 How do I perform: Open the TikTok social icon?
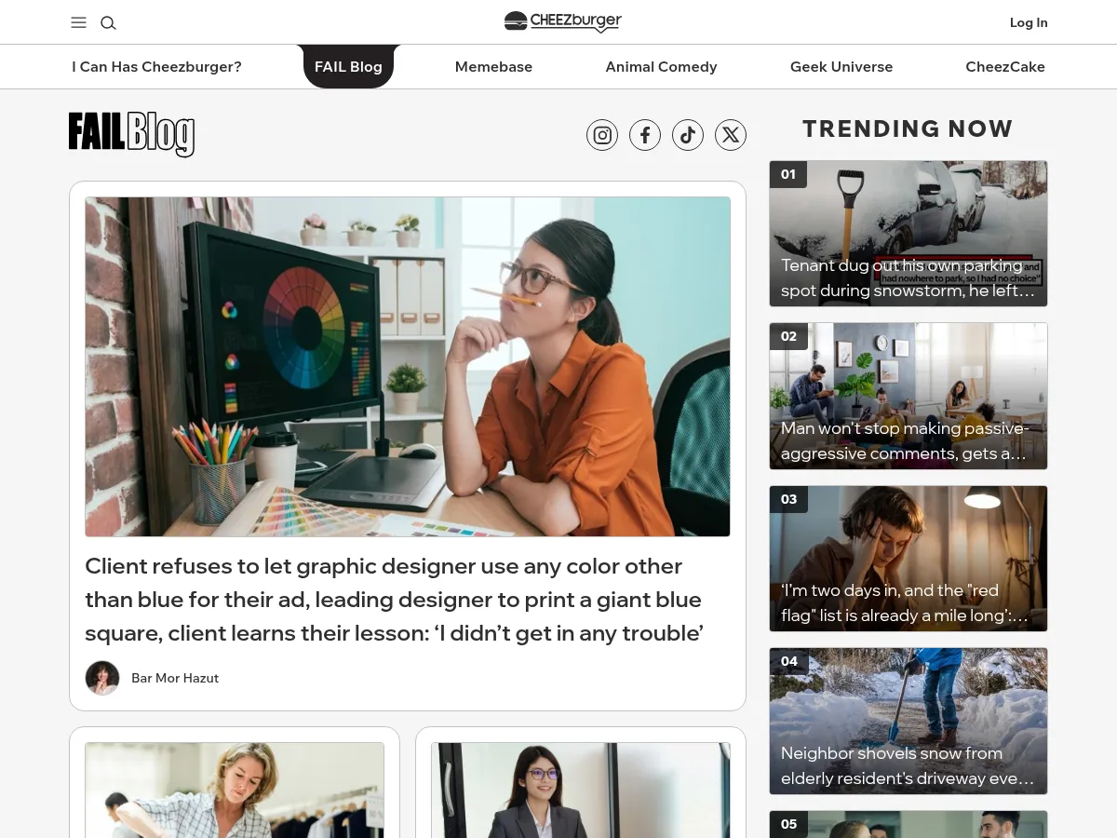pyautogui.click(x=688, y=135)
